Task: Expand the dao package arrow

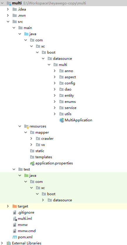Action: pyautogui.click(x=55, y=89)
